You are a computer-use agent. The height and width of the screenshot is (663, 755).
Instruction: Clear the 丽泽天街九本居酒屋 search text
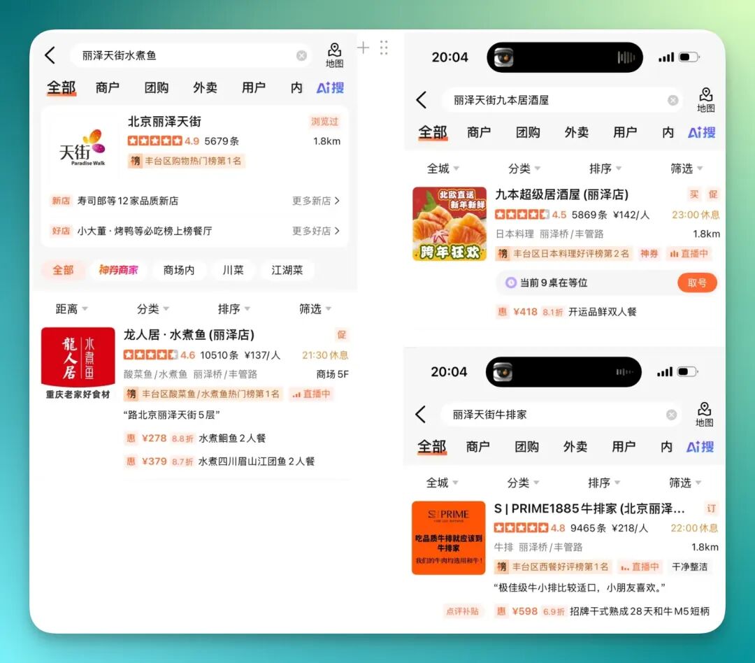pyautogui.click(x=673, y=100)
